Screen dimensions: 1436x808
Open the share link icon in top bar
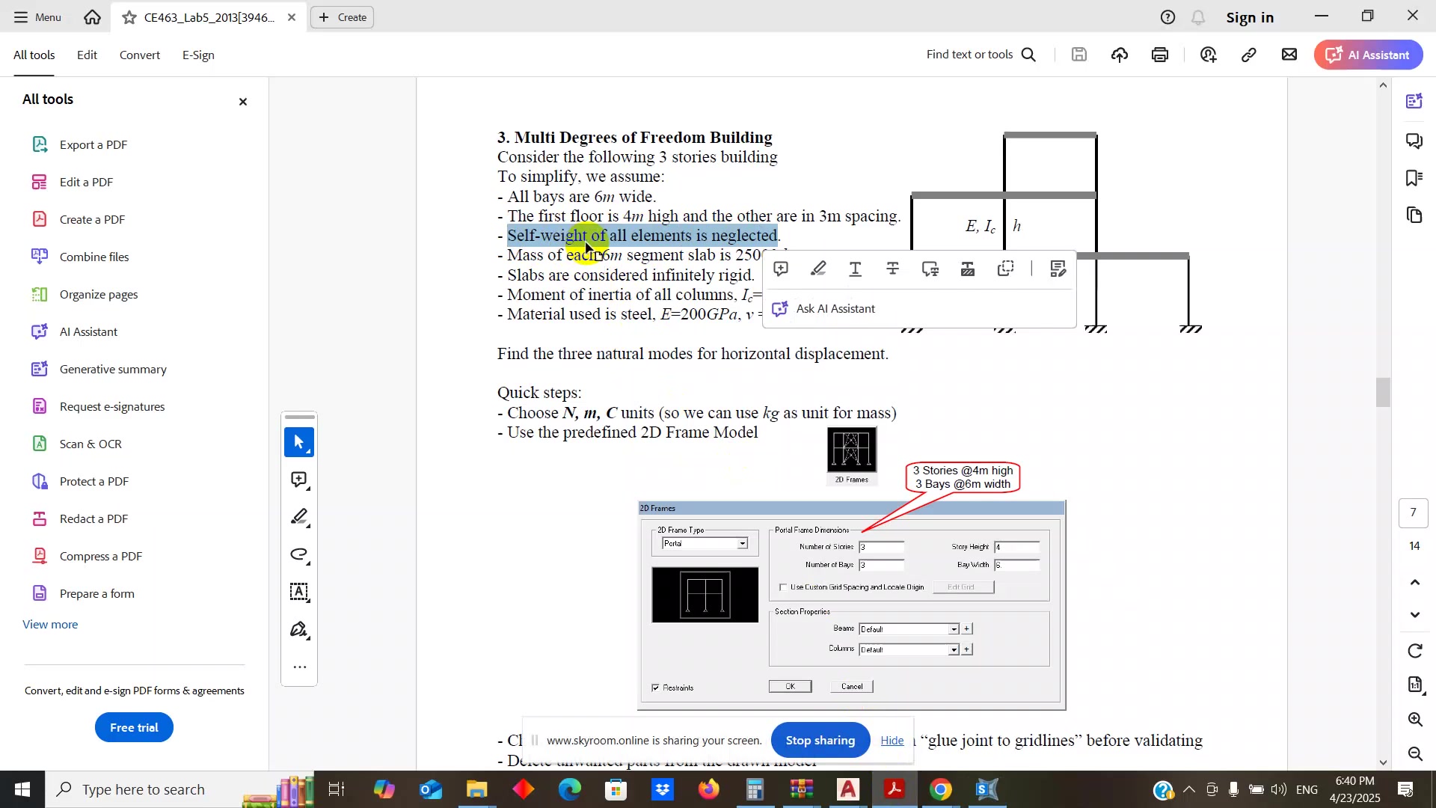pyautogui.click(x=1249, y=55)
